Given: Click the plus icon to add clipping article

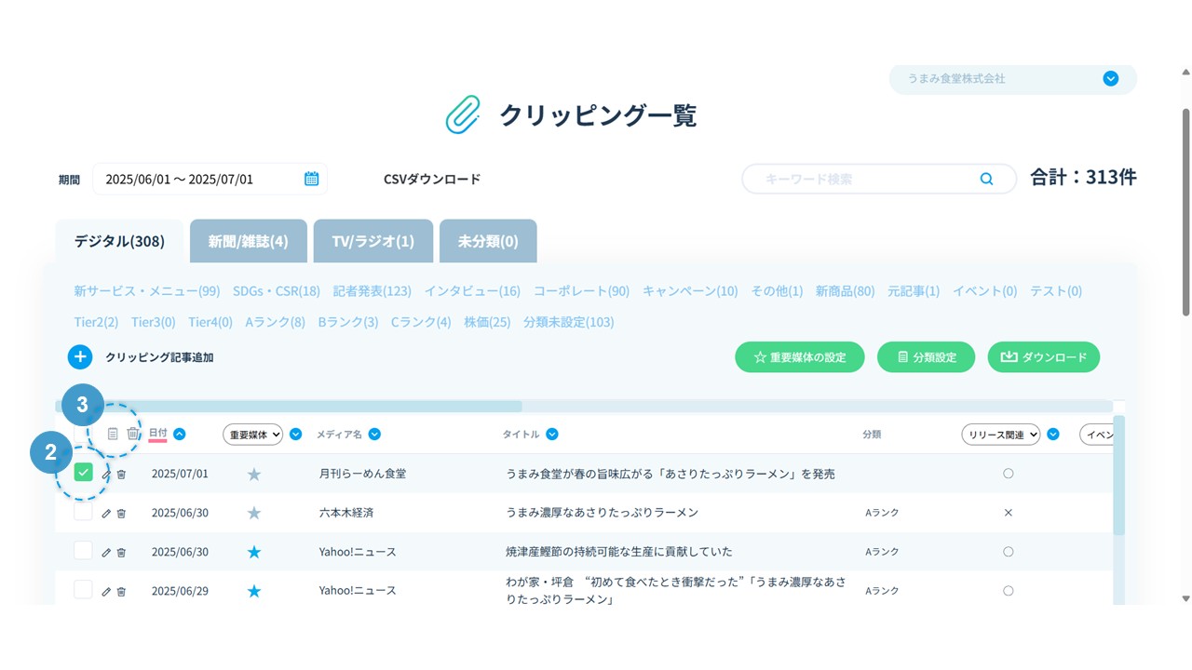Looking at the screenshot, I should pos(80,356).
